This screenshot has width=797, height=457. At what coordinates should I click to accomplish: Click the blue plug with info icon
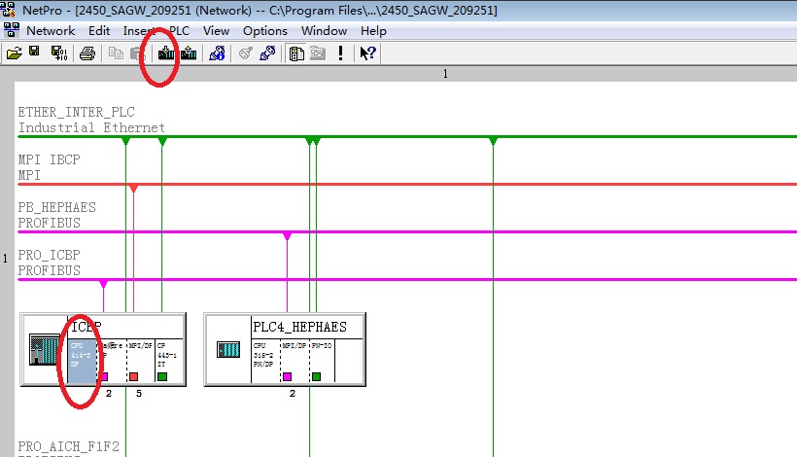(217, 53)
